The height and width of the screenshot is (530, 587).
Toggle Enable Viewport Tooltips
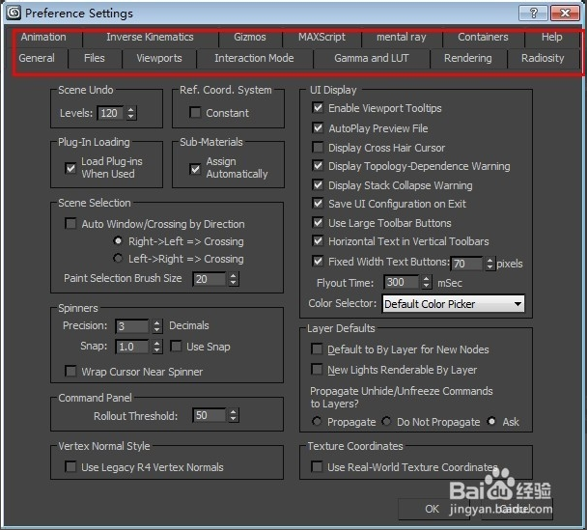tap(318, 108)
